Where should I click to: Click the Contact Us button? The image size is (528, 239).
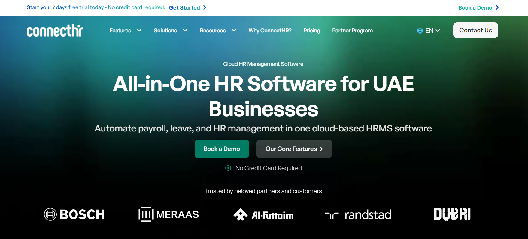pyautogui.click(x=475, y=30)
